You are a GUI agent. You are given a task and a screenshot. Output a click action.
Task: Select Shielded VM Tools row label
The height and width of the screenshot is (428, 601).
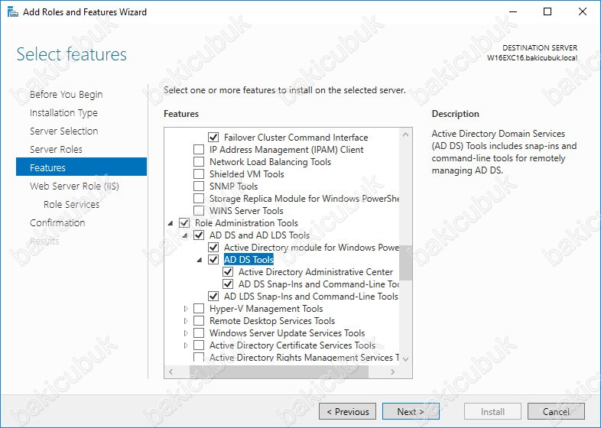pos(246,174)
